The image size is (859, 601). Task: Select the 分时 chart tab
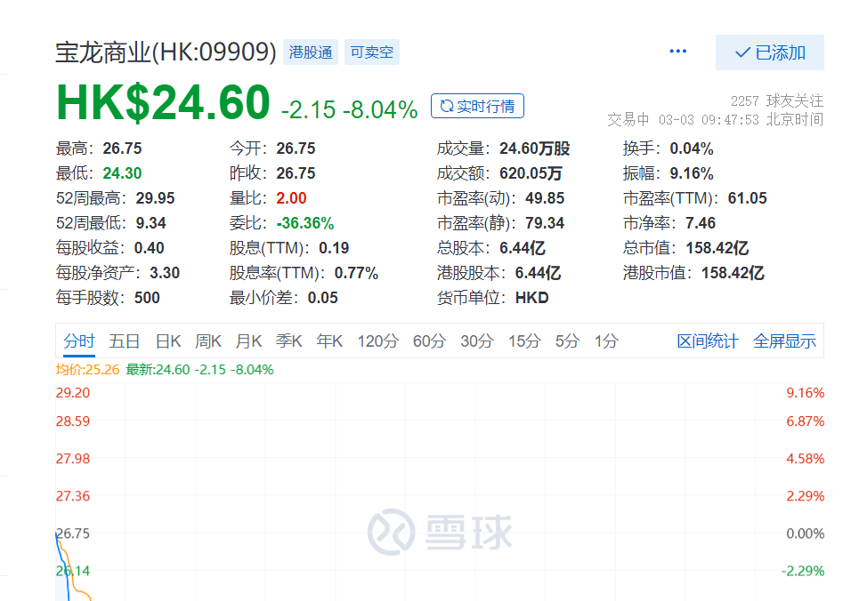click(x=78, y=341)
